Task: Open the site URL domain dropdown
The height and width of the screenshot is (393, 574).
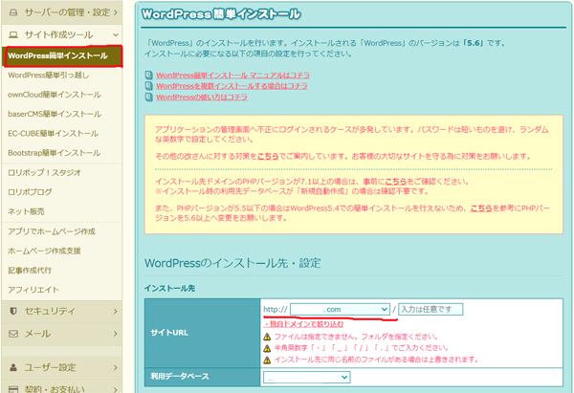Action: coord(340,310)
